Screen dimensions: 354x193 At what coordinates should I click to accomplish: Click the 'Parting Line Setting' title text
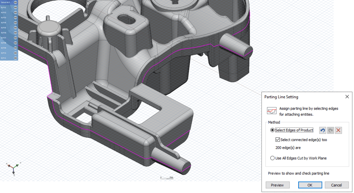pyautogui.click(x=281, y=97)
